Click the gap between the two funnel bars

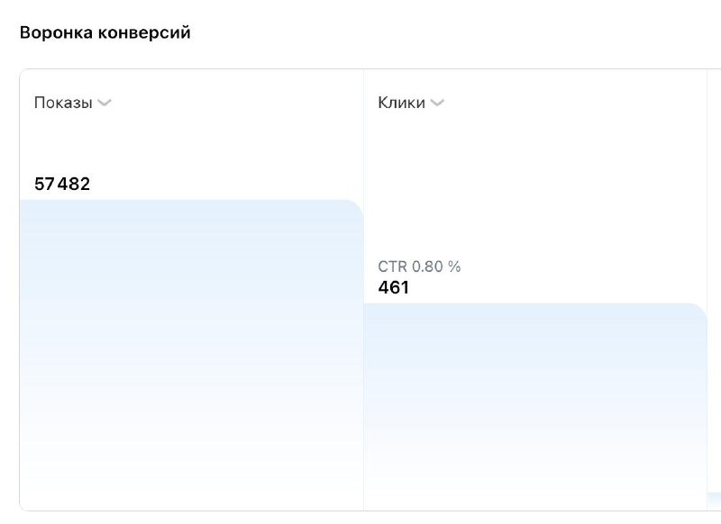[363, 270]
